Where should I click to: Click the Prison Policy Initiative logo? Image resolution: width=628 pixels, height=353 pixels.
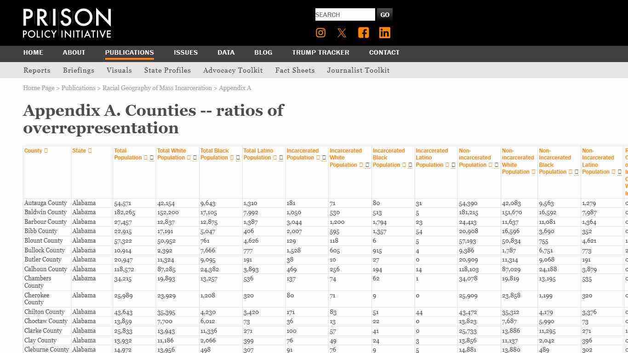point(67,22)
